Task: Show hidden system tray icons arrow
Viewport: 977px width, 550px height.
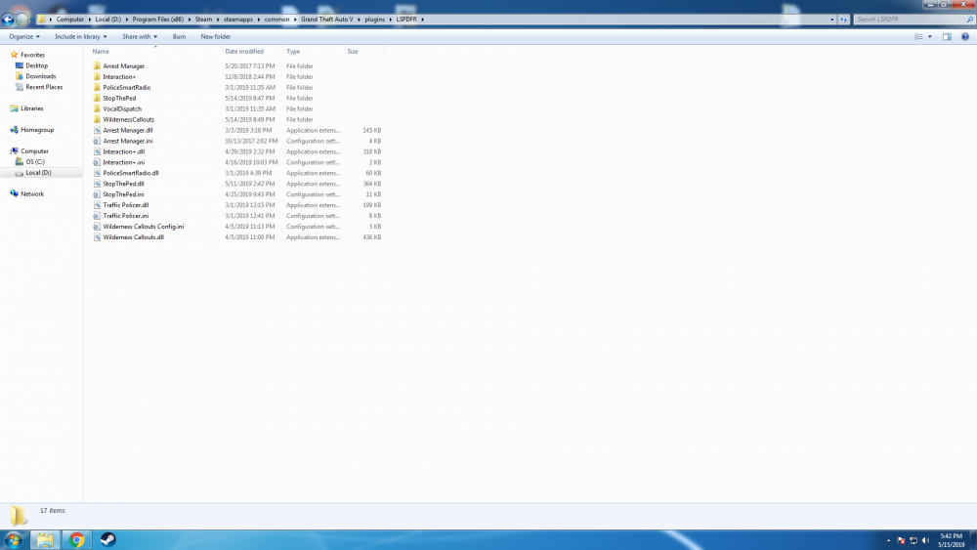Action: coord(888,540)
